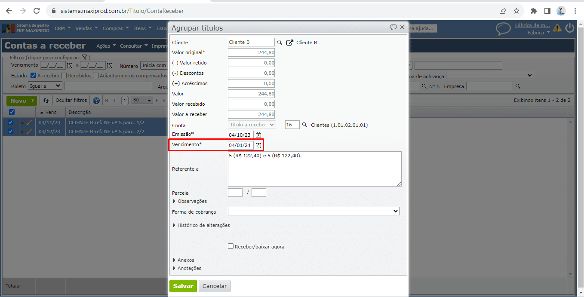The image size is (584, 297).
Task: Open page size 50 dropdown
Action: pyautogui.click(x=142, y=100)
